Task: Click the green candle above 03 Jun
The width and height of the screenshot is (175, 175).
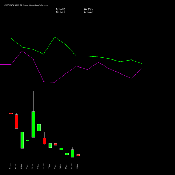Action: (x=22, y=140)
